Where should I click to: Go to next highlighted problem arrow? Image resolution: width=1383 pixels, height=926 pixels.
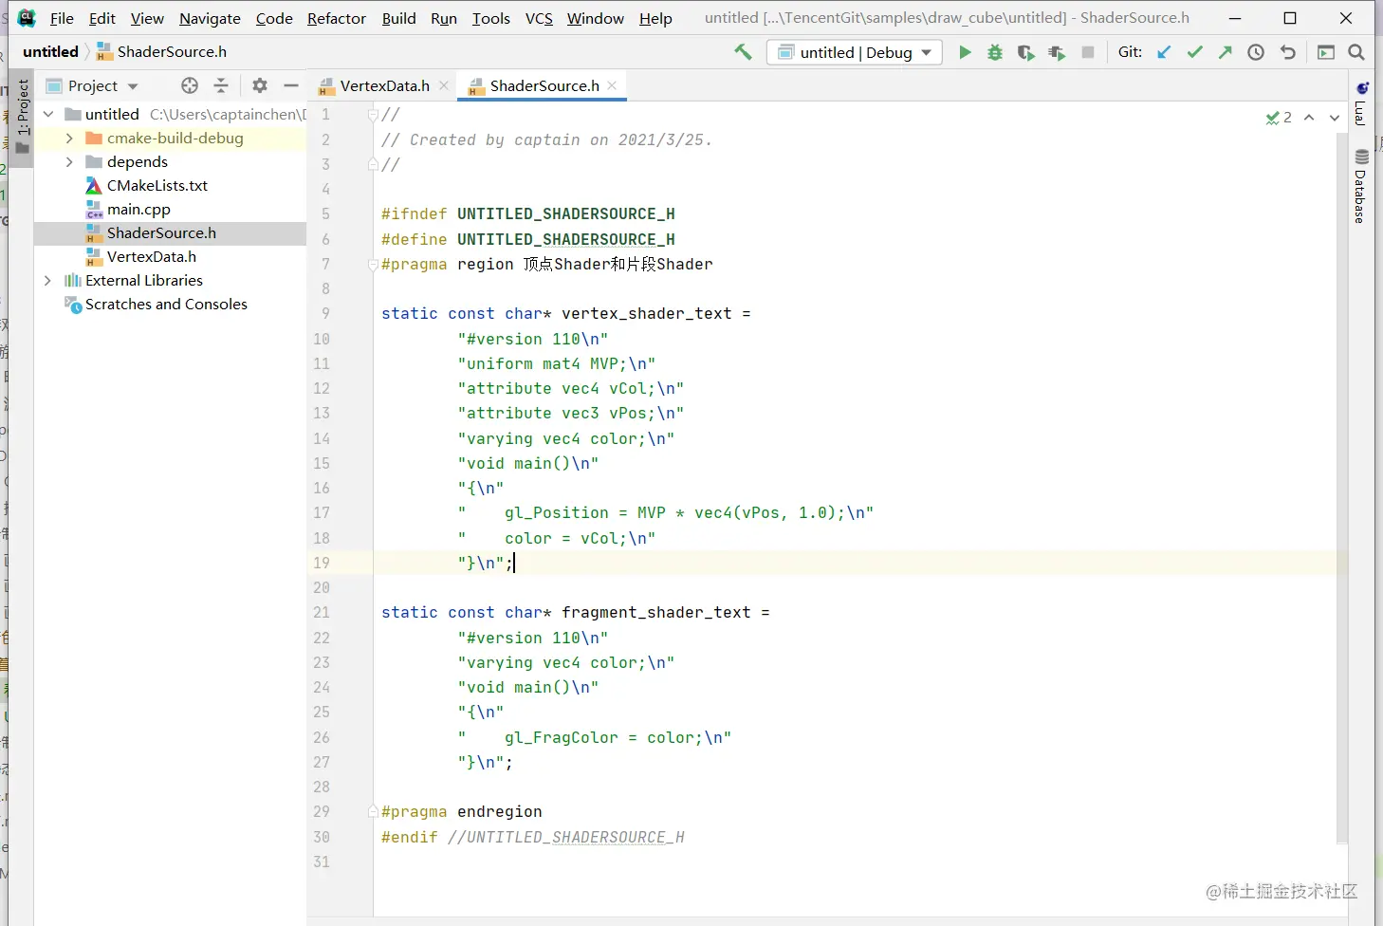[1335, 118]
